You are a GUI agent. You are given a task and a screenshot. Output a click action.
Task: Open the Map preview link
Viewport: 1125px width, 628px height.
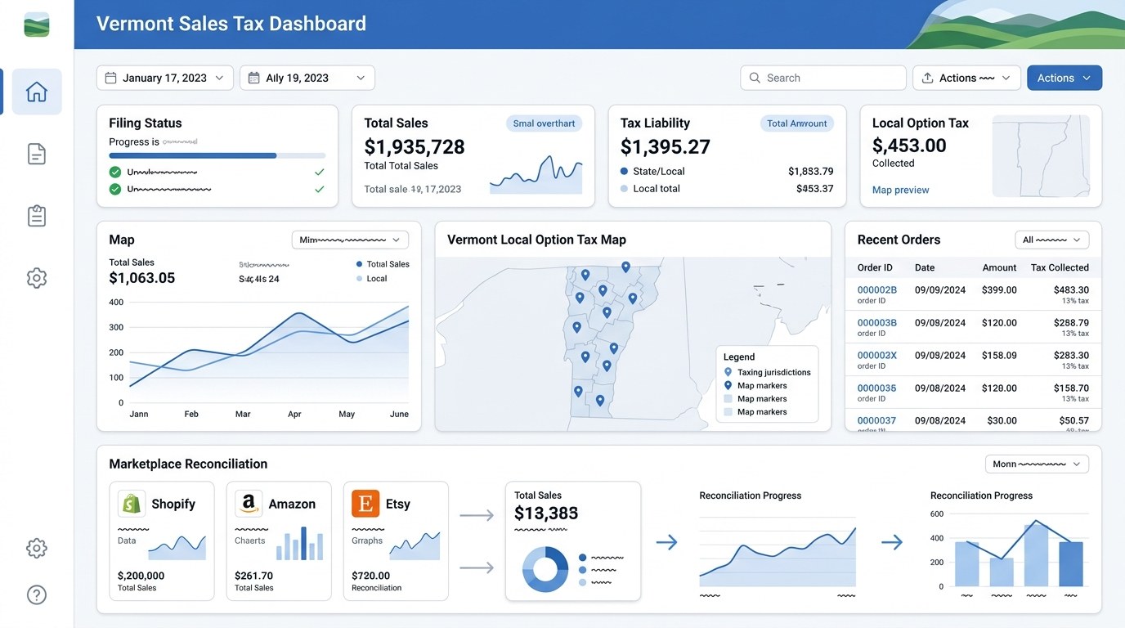tap(901, 190)
